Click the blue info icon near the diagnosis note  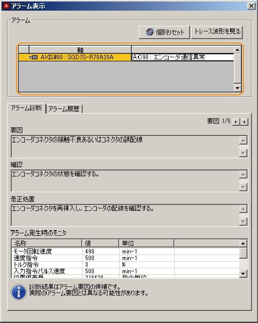(x=19, y=292)
